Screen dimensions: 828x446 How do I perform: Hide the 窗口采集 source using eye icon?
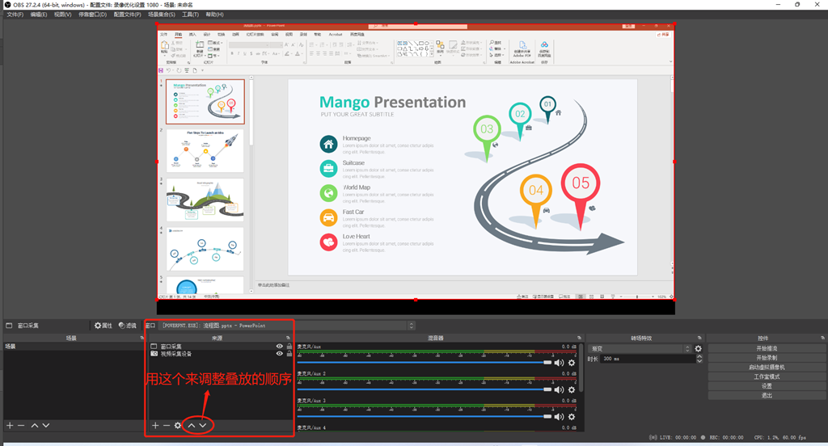click(280, 346)
